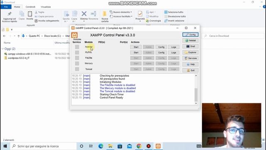Click the Proprietà icon

(140, 14)
